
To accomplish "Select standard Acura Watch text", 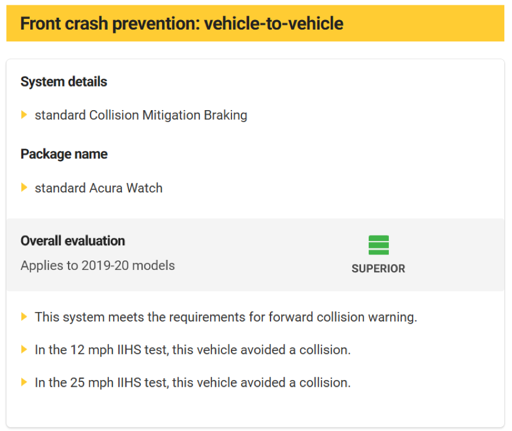I will 99,188.
